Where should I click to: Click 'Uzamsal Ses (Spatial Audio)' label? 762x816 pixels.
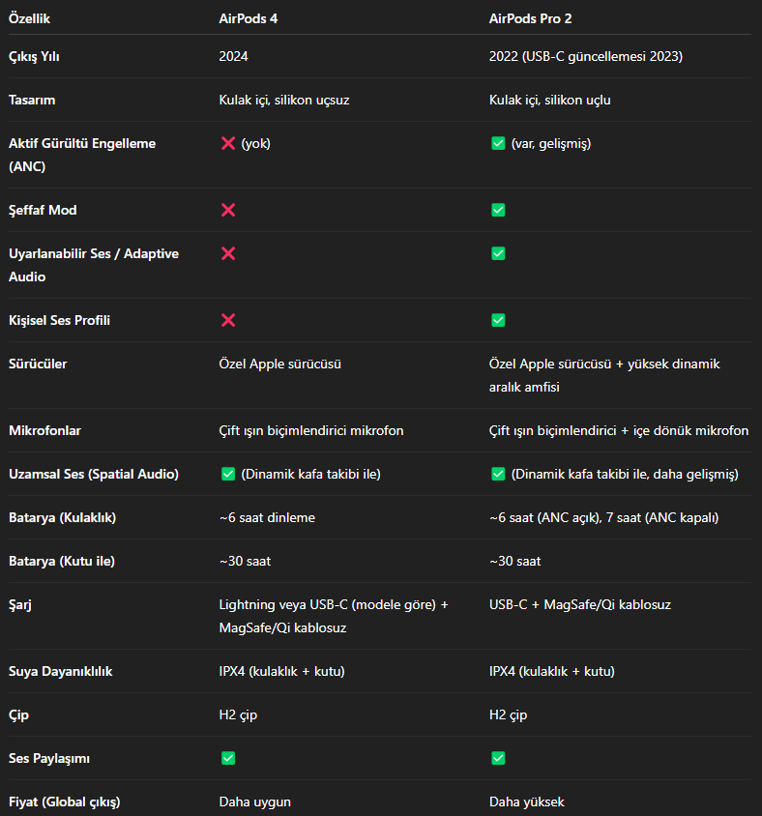pos(94,474)
